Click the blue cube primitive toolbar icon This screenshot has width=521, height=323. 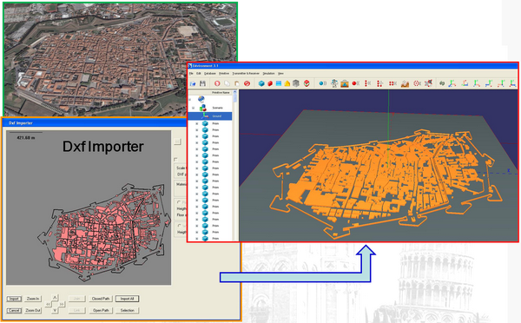[x=261, y=83]
